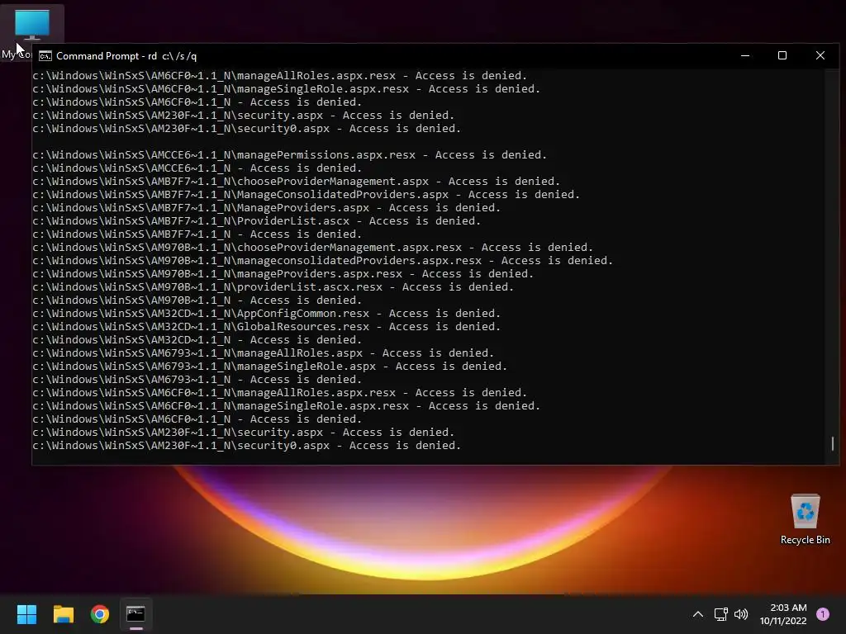Open the notification count badge

pos(823,614)
